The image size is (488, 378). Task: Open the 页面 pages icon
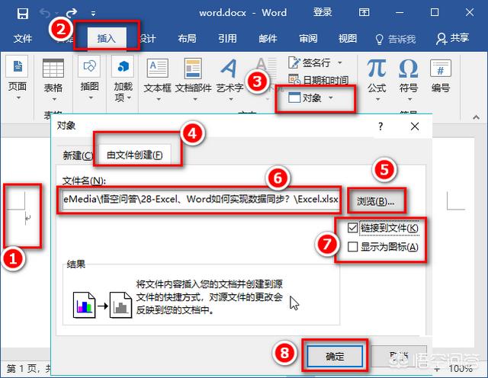coord(17,66)
